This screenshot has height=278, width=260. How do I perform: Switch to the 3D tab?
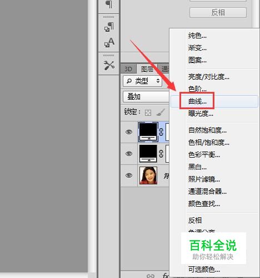point(128,69)
